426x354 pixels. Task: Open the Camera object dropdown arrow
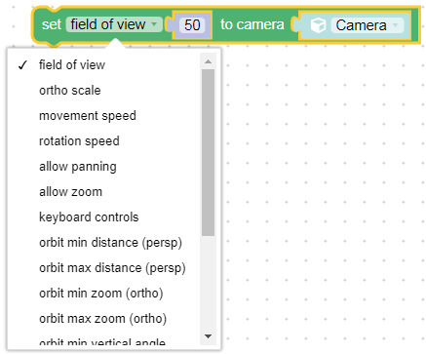click(x=396, y=25)
